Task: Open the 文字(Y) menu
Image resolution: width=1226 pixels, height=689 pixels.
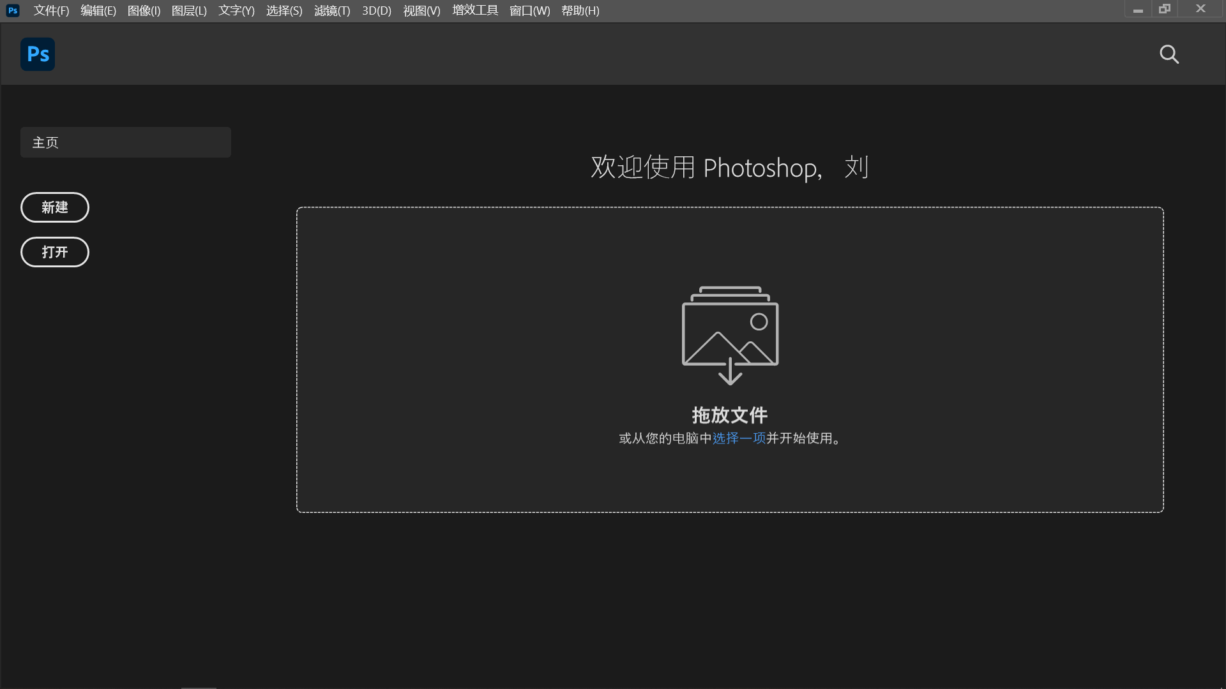Action: [x=235, y=10]
